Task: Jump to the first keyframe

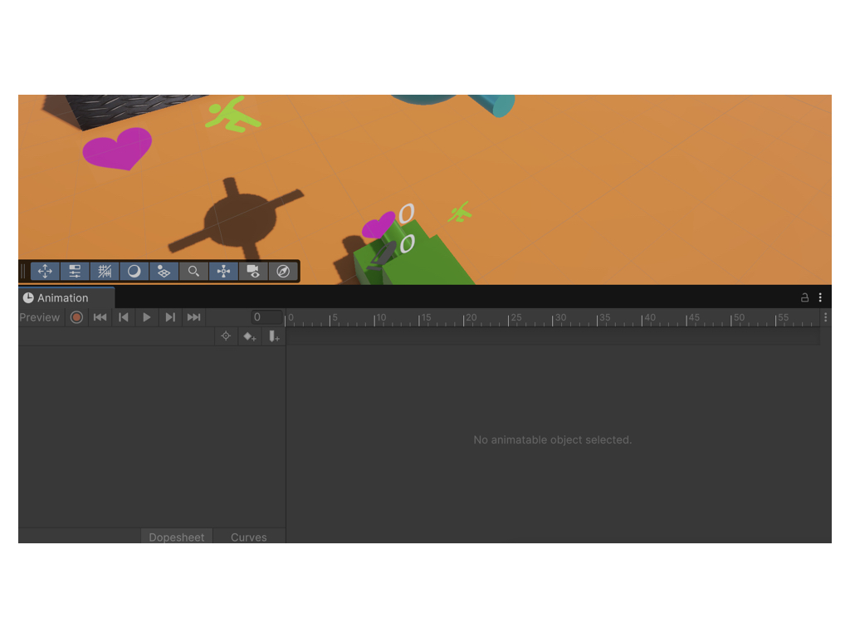Action: point(100,317)
